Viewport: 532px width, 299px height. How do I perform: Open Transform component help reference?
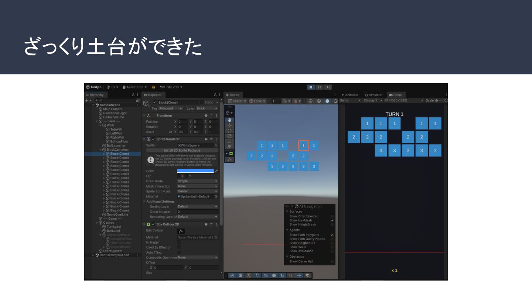pyautogui.click(x=206, y=116)
